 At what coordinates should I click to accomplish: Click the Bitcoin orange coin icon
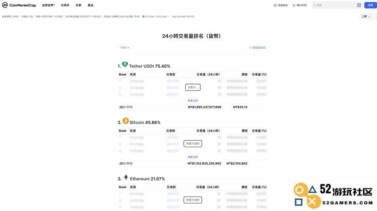(126, 121)
